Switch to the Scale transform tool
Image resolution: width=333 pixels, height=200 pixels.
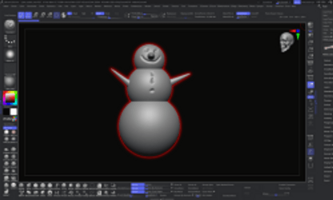click(43, 15)
